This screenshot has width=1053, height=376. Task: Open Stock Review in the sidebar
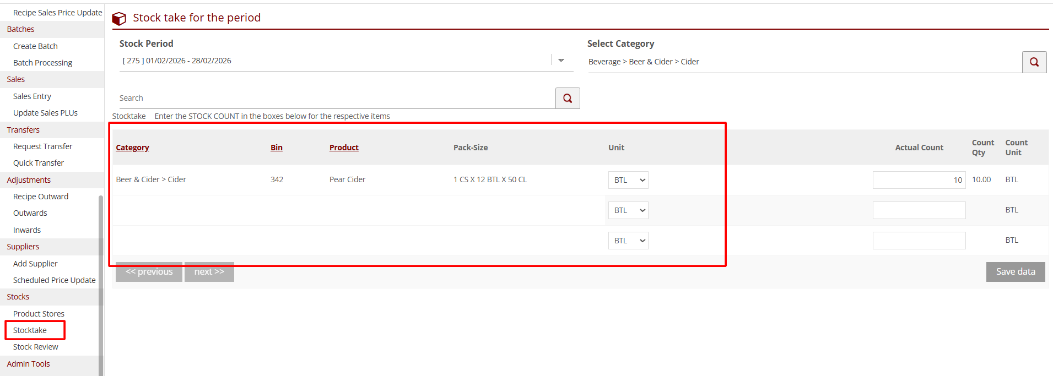tap(36, 347)
